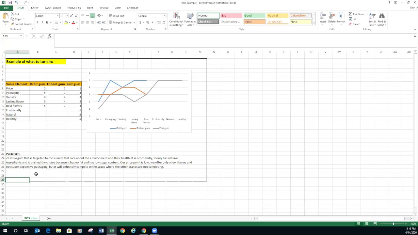Viewport: 418px width, 235px height.
Task: Click the Save icon in quick access toolbar
Action: coord(10,3)
